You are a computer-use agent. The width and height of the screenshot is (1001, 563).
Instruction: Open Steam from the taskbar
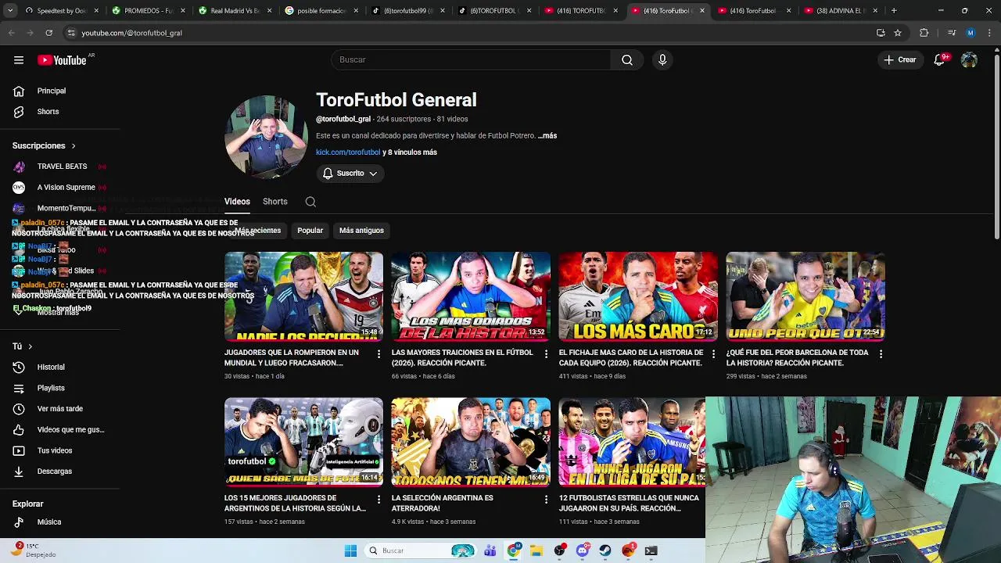(605, 550)
